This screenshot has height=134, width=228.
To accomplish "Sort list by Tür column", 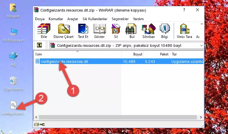I will [187, 54].
